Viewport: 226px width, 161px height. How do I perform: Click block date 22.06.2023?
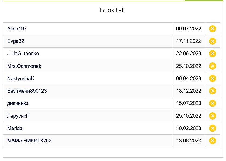(x=189, y=54)
